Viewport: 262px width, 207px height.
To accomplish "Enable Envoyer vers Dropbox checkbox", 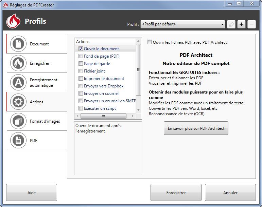I will (x=81, y=86).
